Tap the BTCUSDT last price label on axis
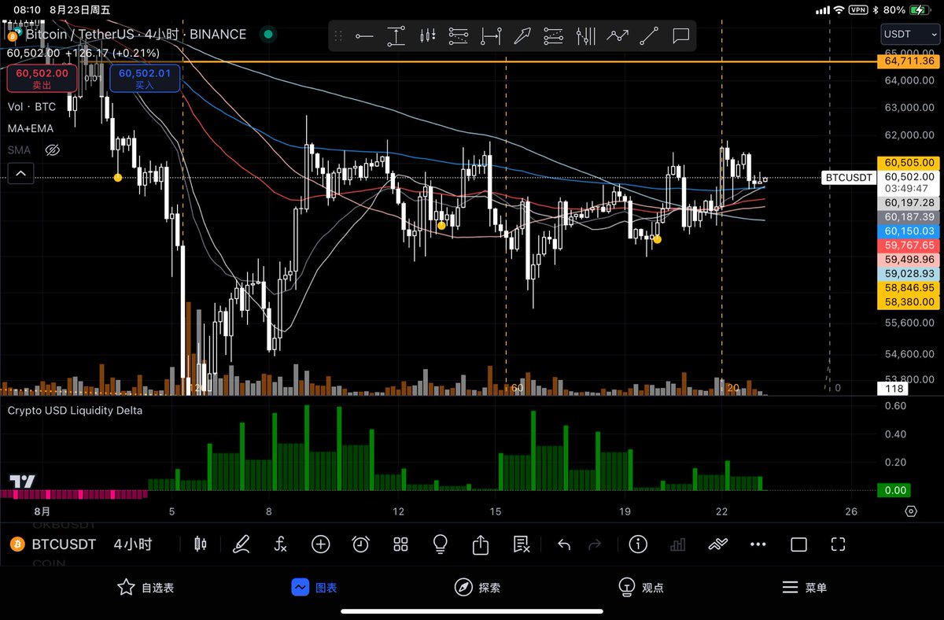This screenshot has height=620, width=944. 848,178
